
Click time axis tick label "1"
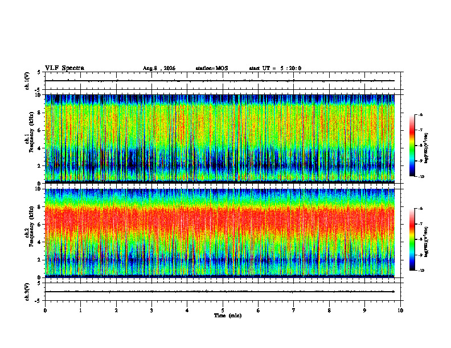tap(80, 310)
